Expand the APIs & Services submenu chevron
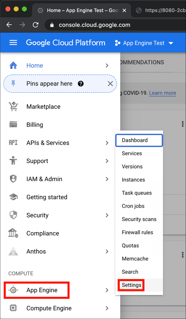This screenshot has height=319, width=186. pyautogui.click(x=107, y=143)
